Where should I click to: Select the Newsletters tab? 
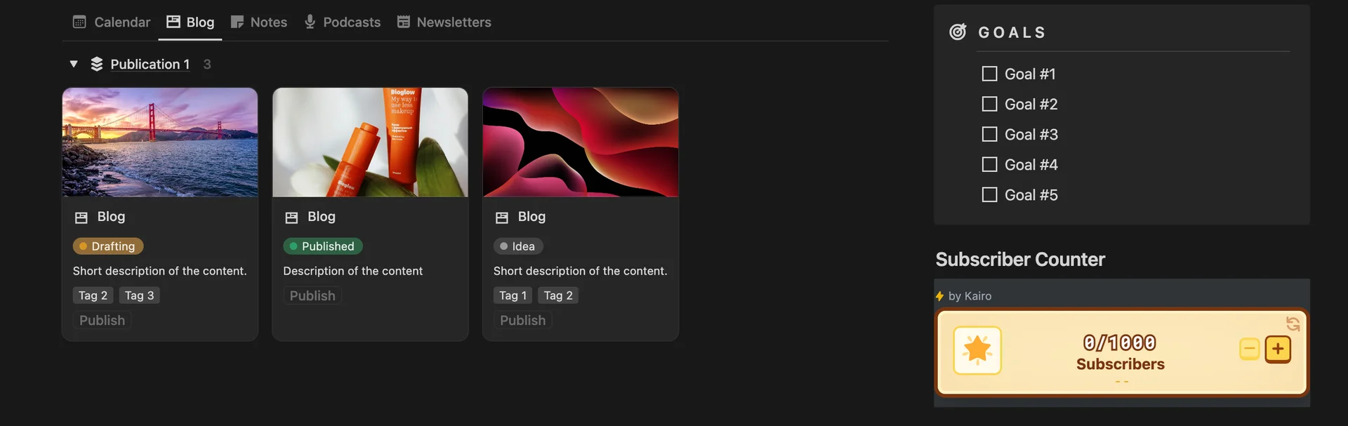(444, 22)
